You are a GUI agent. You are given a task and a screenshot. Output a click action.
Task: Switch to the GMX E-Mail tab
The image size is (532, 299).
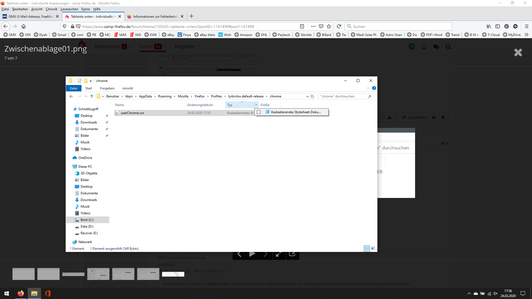tap(30, 16)
